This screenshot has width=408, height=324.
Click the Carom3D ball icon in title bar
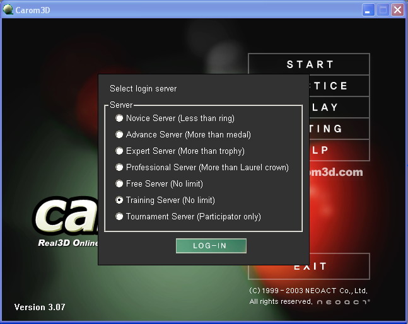pos(8,9)
